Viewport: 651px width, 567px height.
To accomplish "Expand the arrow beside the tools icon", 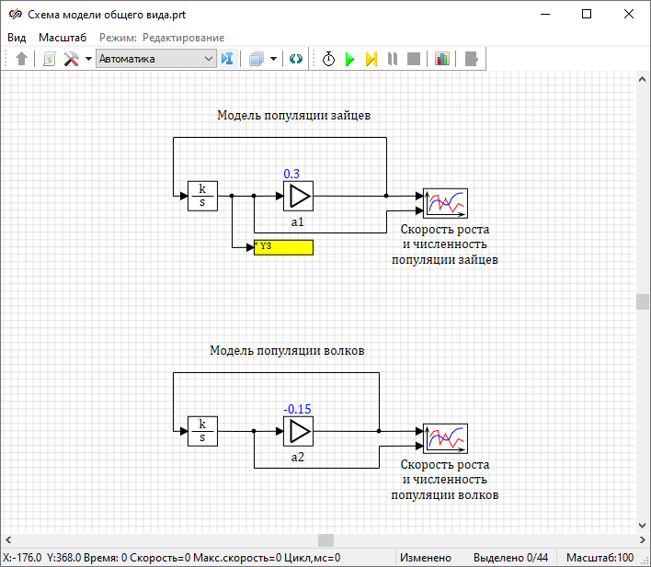I will point(88,59).
